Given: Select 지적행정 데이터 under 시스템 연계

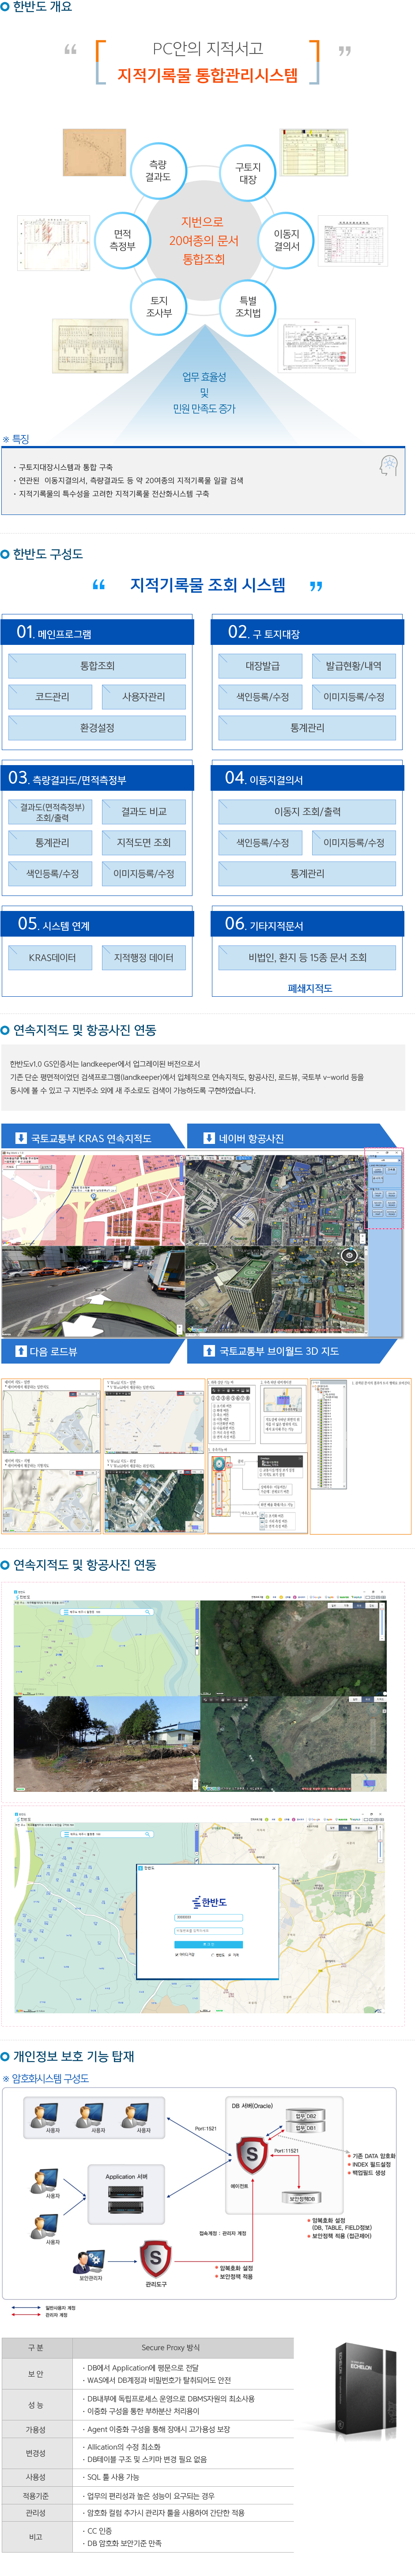Looking at the screenshot, I should [144, 958].
